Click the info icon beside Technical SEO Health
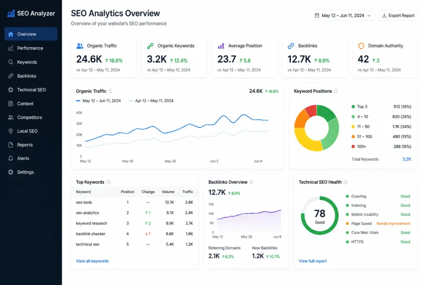The height and width of the screenshot is (285, 427). click(x=346, y=182)
